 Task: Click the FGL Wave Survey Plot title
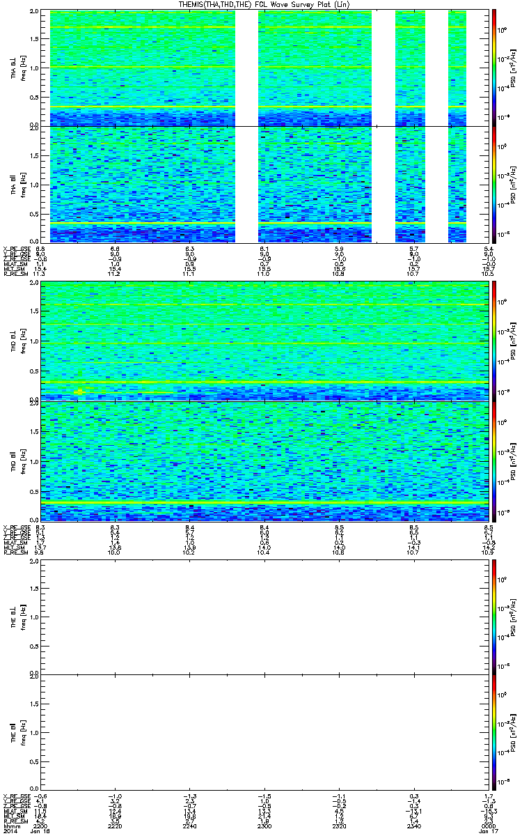point(264,4)
